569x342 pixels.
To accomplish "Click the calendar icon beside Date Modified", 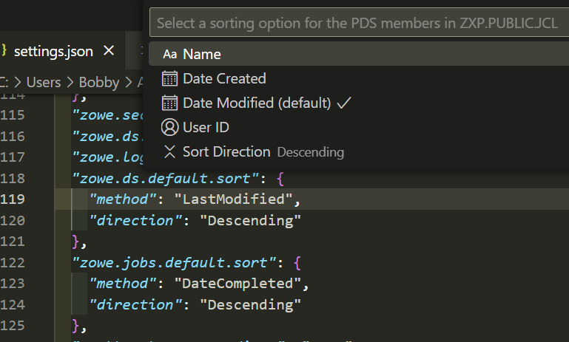I will coord(169,103).
